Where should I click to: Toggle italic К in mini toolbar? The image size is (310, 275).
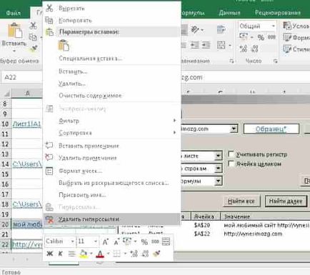[60, 254]
